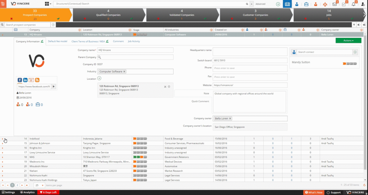This screenshot has width=368, height=195.
Task: Click the add prospect company plus icon
Action: click(x=53, y=25)
